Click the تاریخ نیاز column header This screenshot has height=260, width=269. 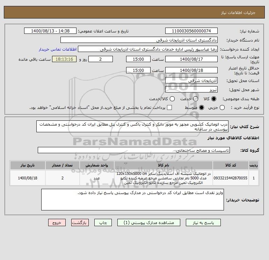click(28, 165)
